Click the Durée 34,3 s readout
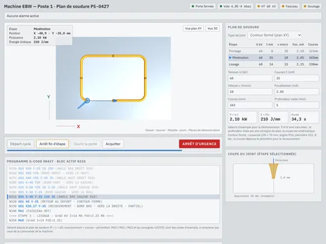The width and height of the screenshot is (326, 244). 304,117
